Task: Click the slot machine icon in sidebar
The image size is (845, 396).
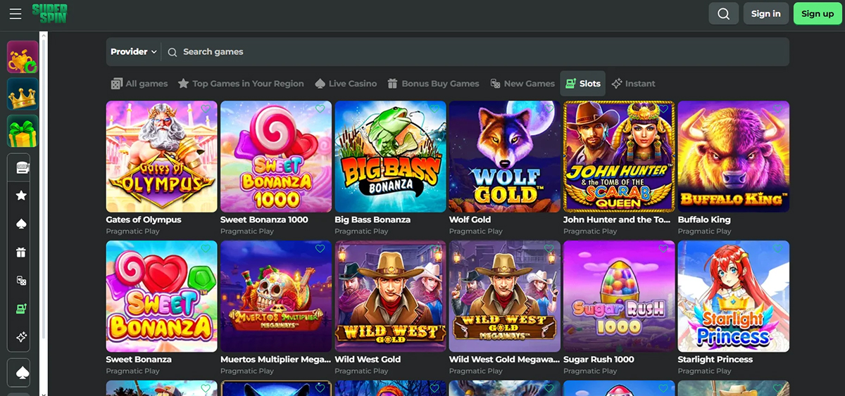Action: click(21, 308)
